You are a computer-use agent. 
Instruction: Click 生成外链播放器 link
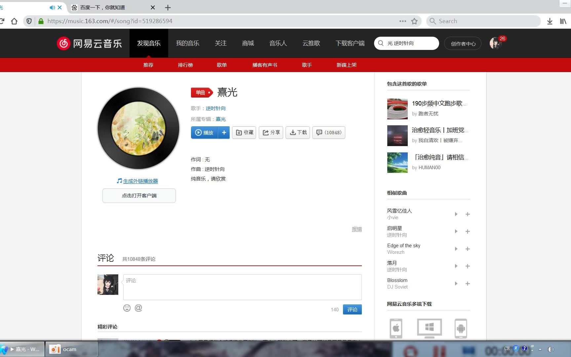coord(140,181)
